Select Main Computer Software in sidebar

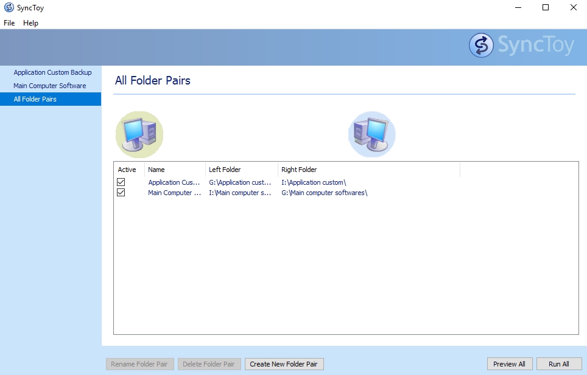click(51, 86)
